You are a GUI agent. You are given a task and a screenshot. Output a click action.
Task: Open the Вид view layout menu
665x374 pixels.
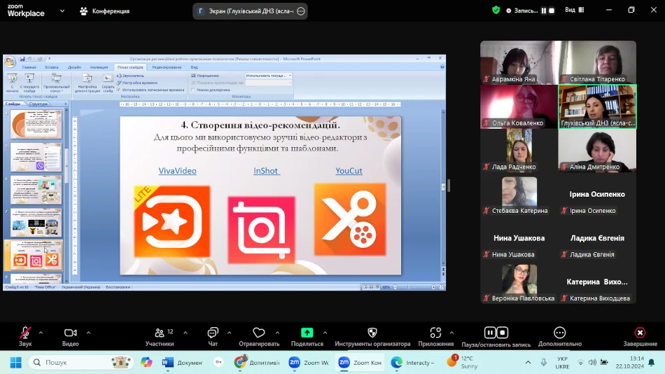point(575,10)
